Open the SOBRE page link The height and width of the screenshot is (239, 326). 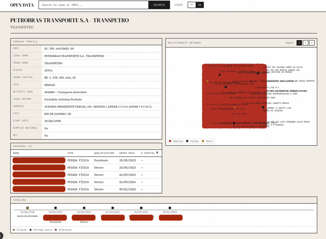(179, 5)
